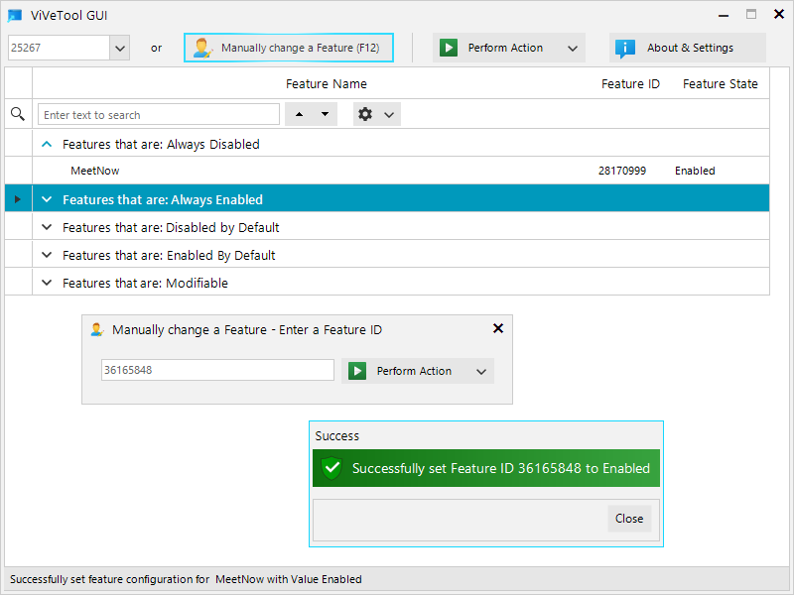Expand the Enabled By Default features group
This screenshot has height=595, width=794.
pos(47,255)
